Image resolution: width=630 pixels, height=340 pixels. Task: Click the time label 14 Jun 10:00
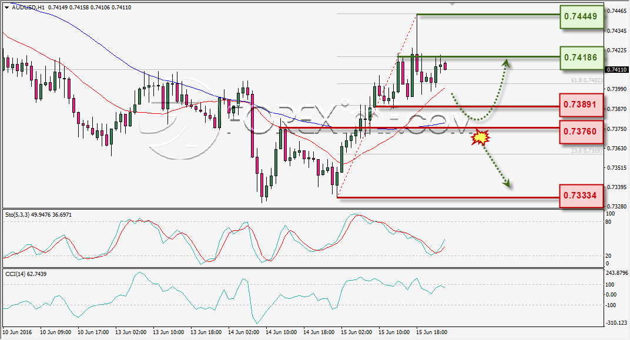(282, 332)
